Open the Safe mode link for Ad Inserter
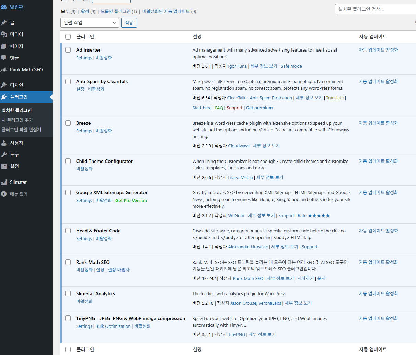Image resolution: width=416 pixels, height=355 pixels. (291, 66)
